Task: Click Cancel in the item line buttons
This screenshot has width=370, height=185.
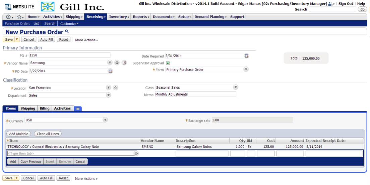Action: click(x=80, y=161)
